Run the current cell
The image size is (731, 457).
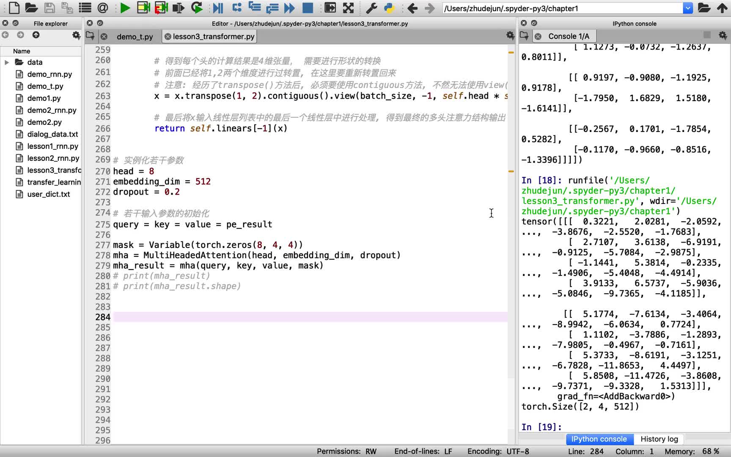click(x=143, y=8)
